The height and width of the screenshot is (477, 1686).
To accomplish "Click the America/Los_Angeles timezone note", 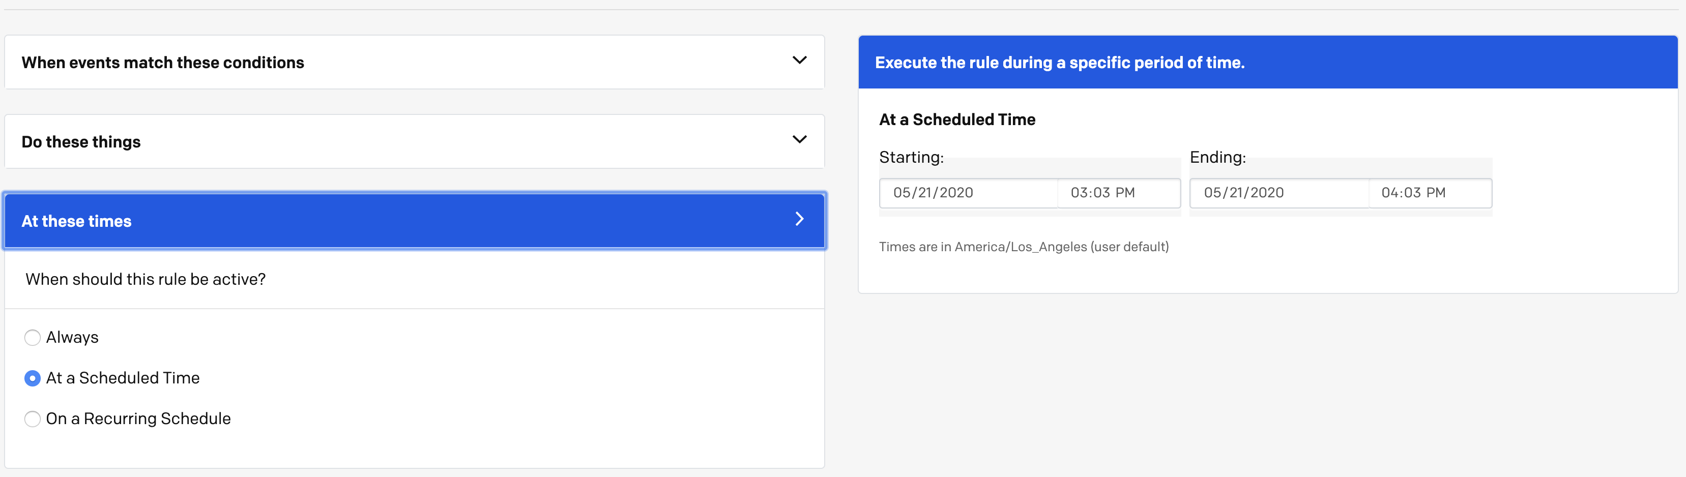I will point(1023,247).
